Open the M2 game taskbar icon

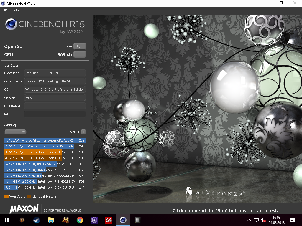65,220
